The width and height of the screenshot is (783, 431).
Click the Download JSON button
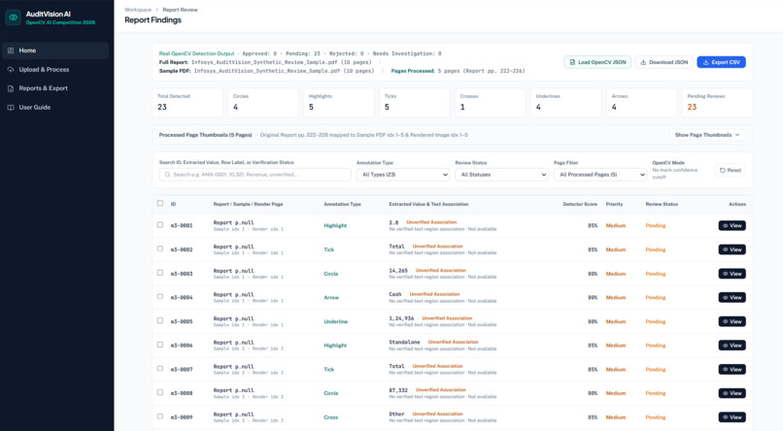click(x=664, y=62)
